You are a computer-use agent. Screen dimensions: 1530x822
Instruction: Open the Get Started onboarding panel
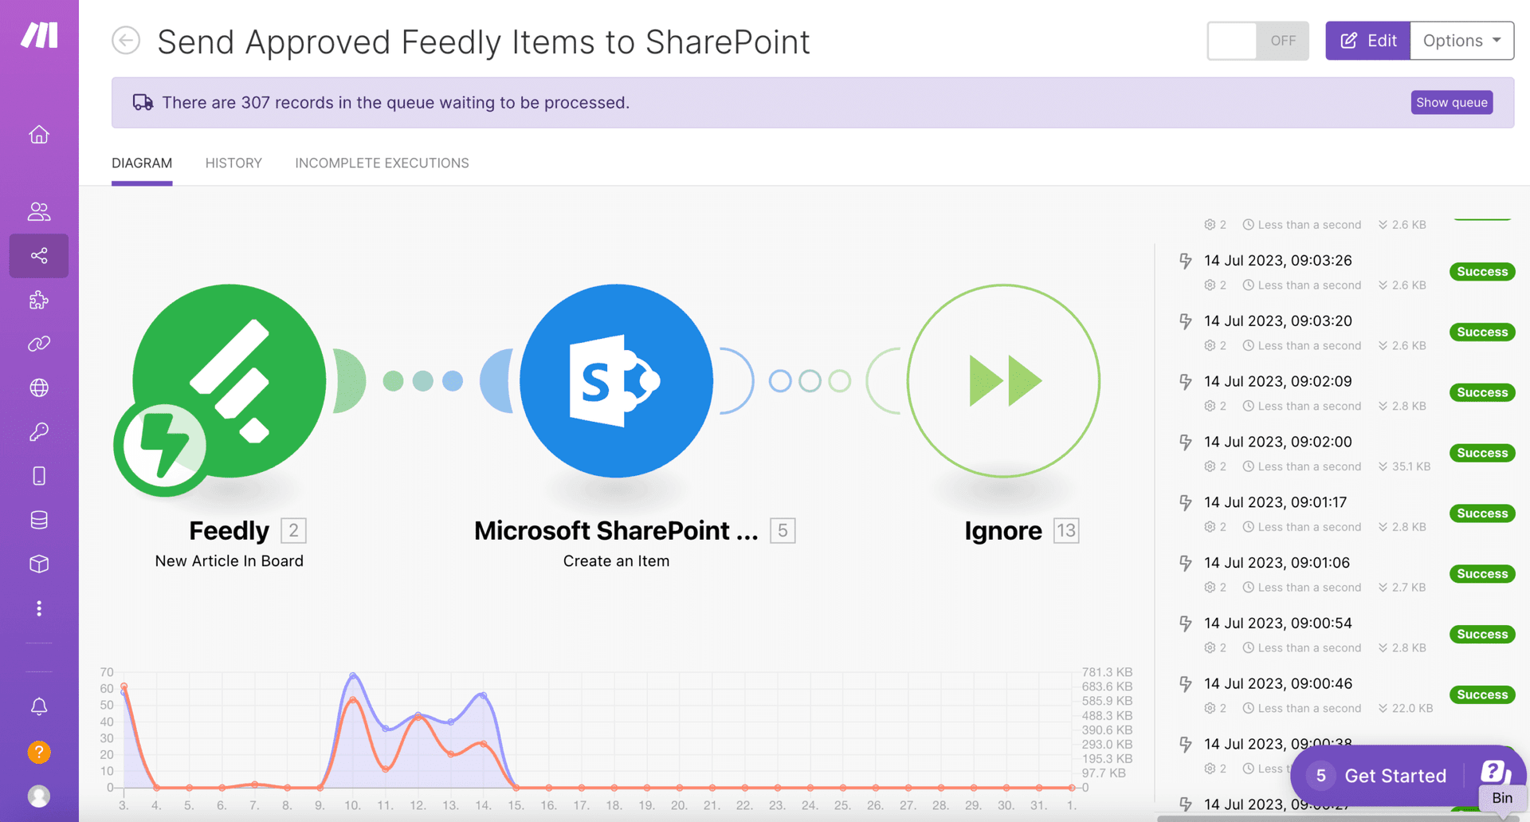click(1395, 775)
